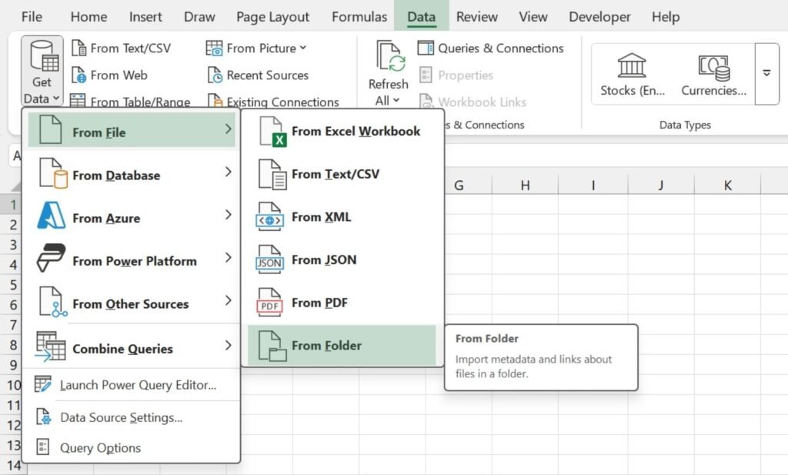788x475 pixels.
Task: Select column I header
Action: (593, 186)
